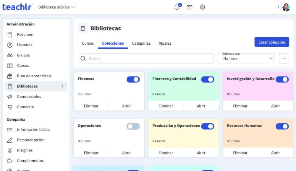The height and width of the screenshot is (171, 296).
Task: Click Abrir on Finanzas y Contabilidad card
Action: pyautogui.click(x=201, y=106)
